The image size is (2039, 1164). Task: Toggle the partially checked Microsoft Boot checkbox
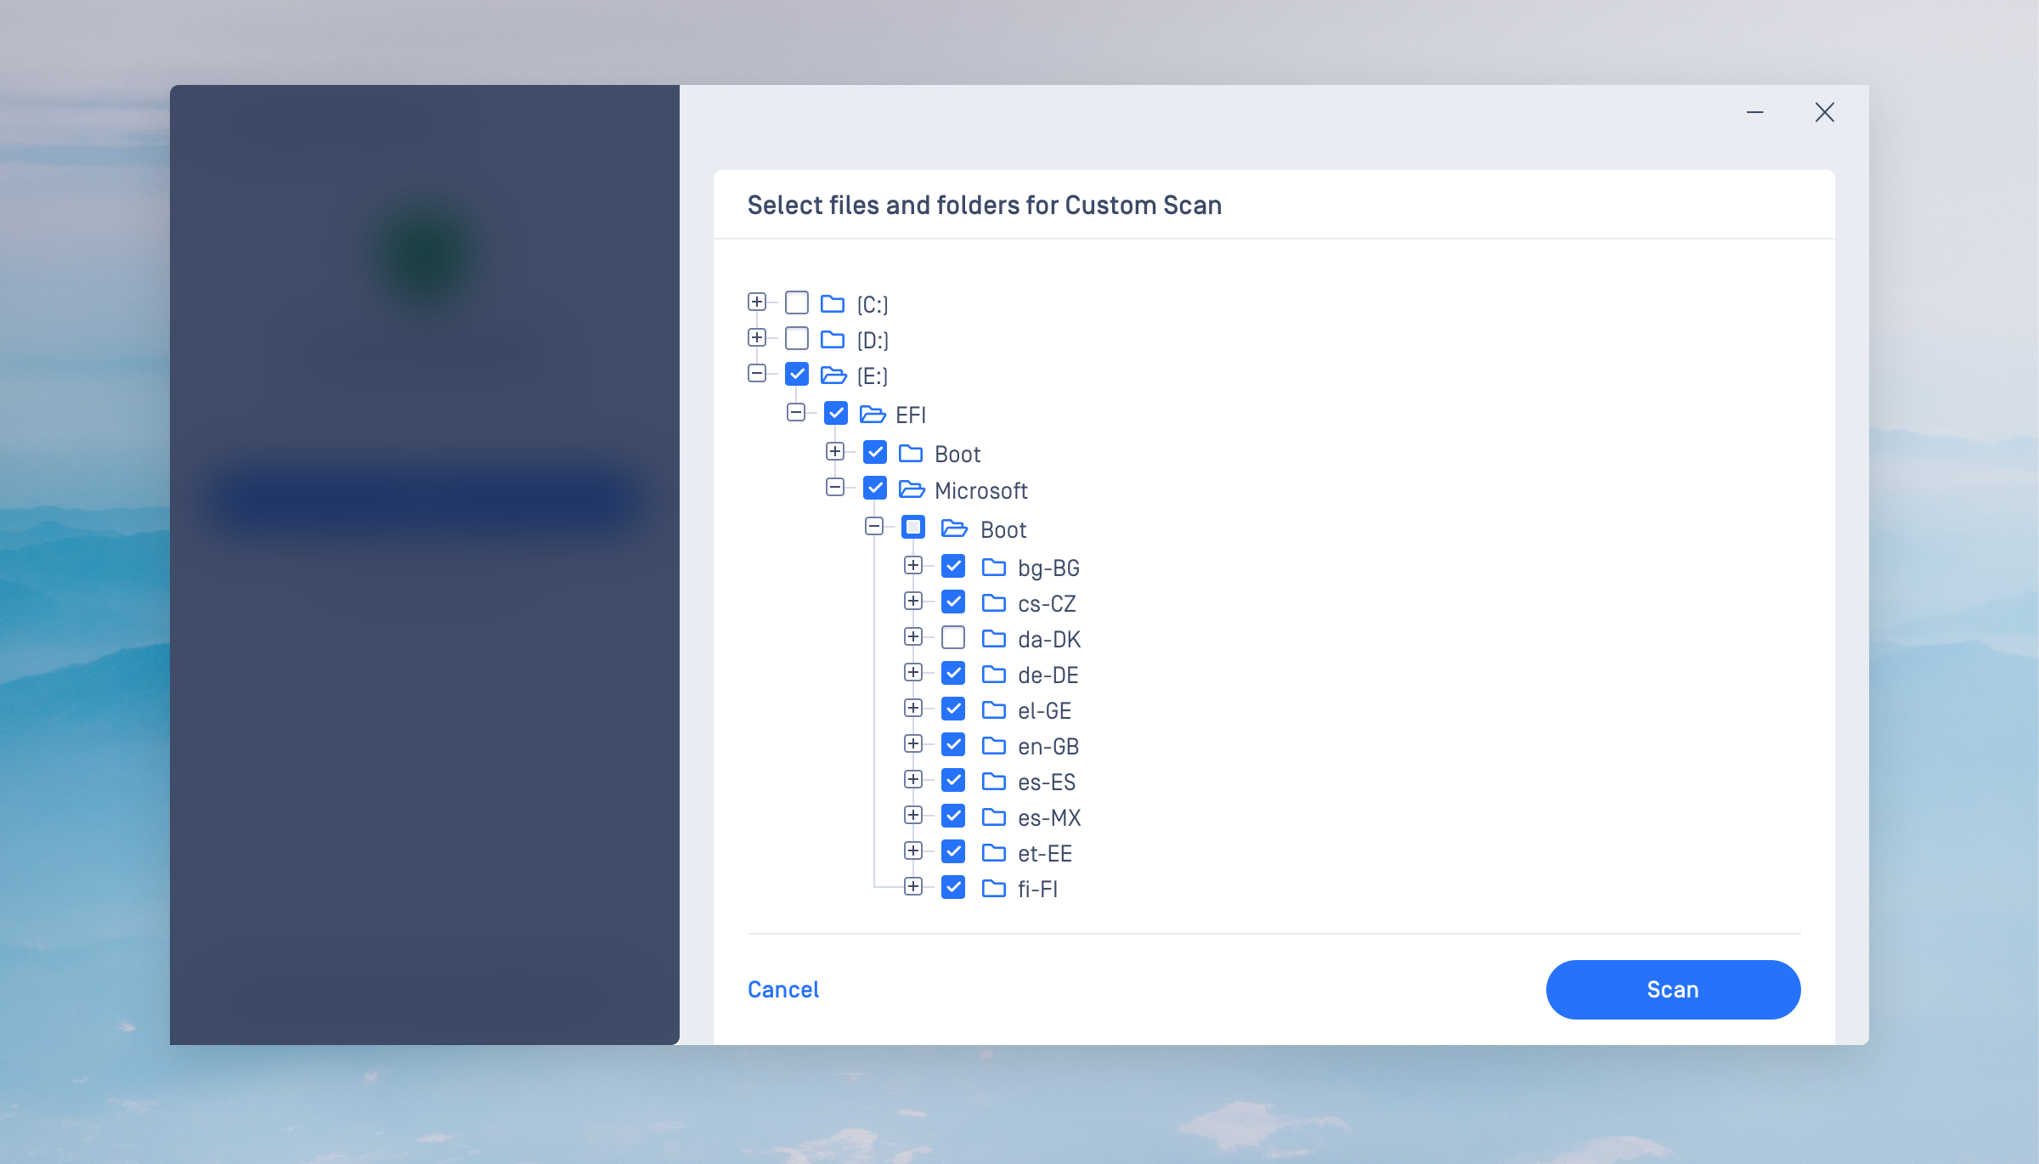click(913, 528)
